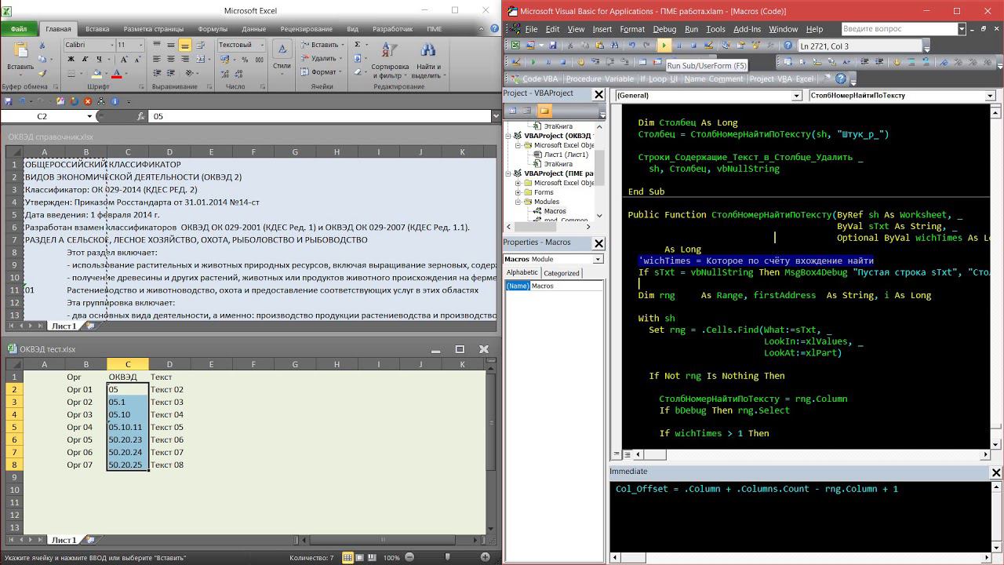Toggle Folders view in Project explorer
This screenshot has width=1004, height=565.
click(x=544, y=111)
